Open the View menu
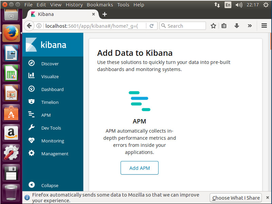 tap(56, 5)
